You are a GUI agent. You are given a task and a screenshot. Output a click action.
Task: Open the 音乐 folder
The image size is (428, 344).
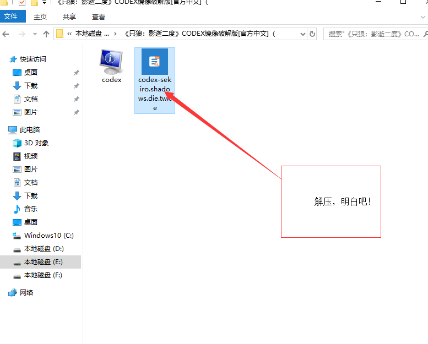(31, 209)
